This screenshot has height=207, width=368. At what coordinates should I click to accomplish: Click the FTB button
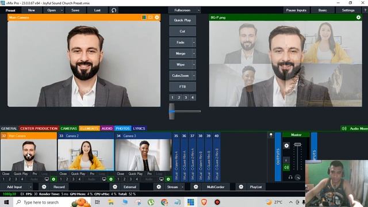coord(182,87)
